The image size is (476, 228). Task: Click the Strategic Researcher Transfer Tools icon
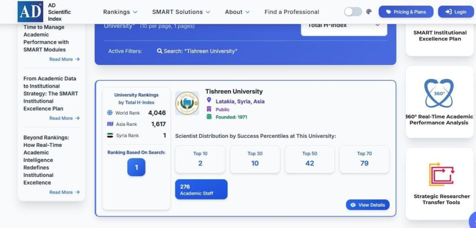pos(441,174)
